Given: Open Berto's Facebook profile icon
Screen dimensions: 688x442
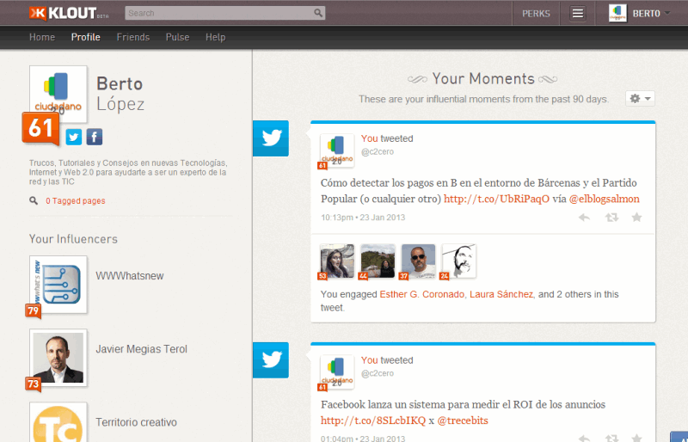Looking at the screenshot, I should (95, 137).
